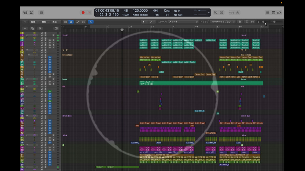Click the global track Solo S button

(40, 28)
